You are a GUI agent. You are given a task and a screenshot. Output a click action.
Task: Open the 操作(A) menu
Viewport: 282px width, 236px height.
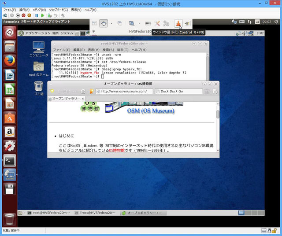24,10
